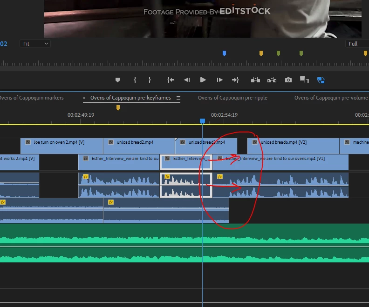This screenshot has width=369, height=307.
Task: Open the pre-keyframes panel hamburger menu
Action: tap(178, 98)
